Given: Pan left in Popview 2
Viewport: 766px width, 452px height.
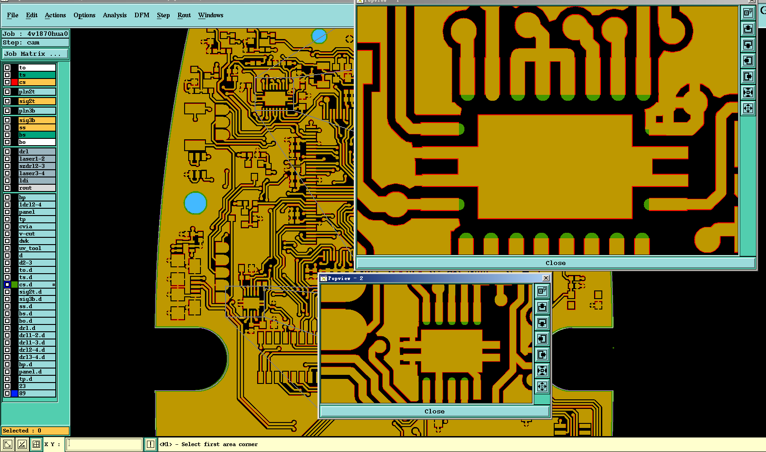Looking at the screenshot, I should [542, 339].
